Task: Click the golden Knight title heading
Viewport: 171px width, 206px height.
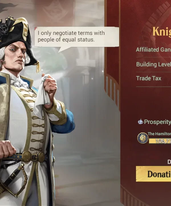Action: coord(162,31)
